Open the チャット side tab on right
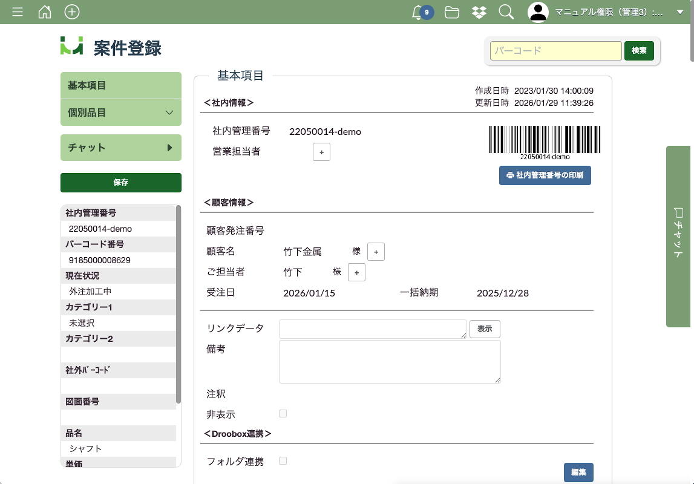 tap(678, 236)
